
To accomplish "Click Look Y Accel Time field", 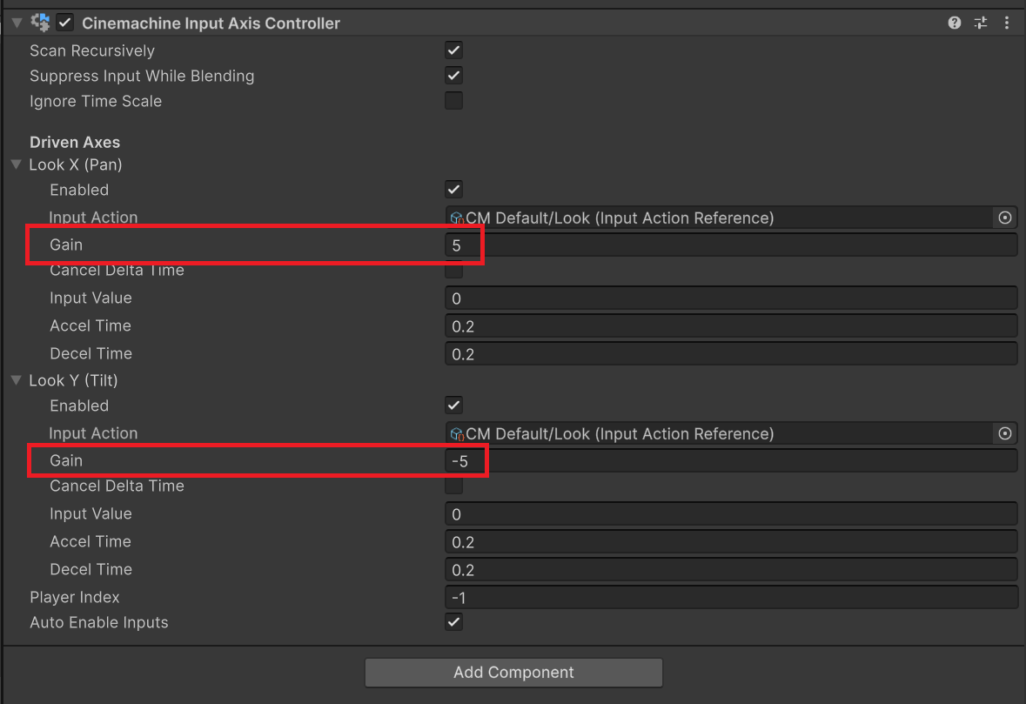I will pyautogui.click(x=731, y=542).
